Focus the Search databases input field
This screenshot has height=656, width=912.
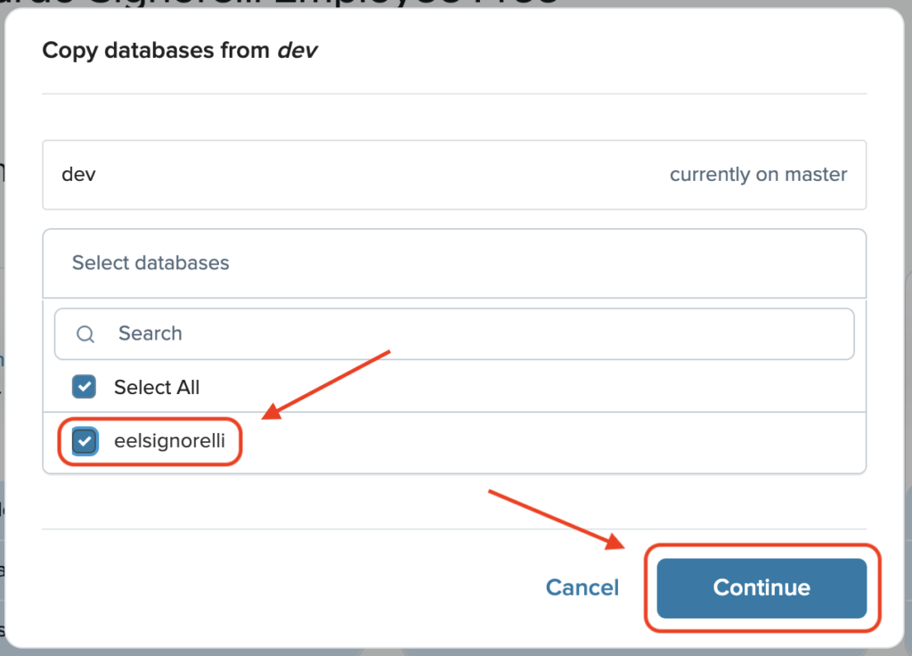454,334
